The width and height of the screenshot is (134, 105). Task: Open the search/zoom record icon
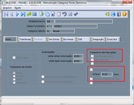click(35, 14)
